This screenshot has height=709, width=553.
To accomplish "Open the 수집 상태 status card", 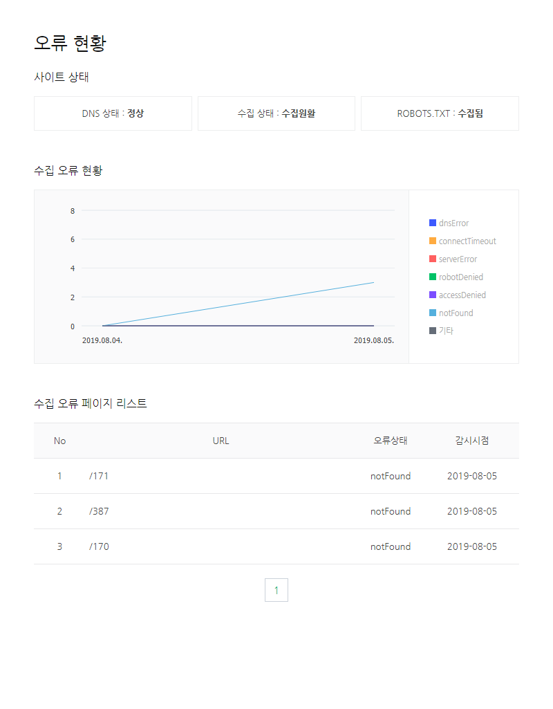I will coord(276,113).
